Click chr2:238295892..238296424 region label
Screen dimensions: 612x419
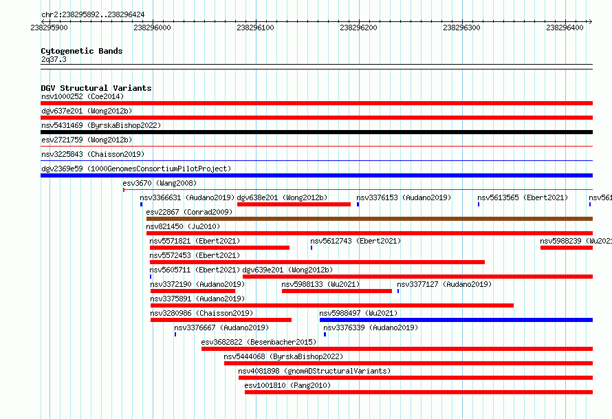[93, 15]
